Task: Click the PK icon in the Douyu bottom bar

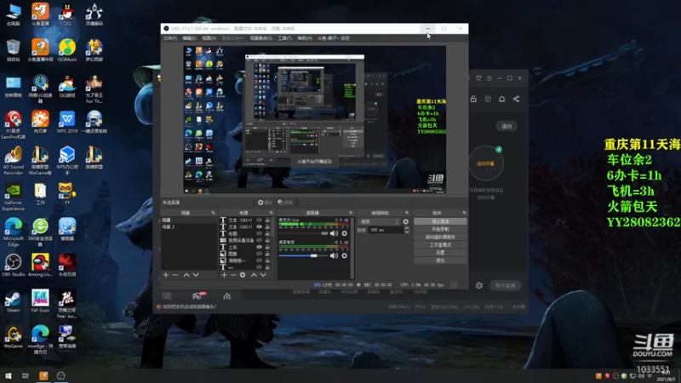Action: click(197, 296)
